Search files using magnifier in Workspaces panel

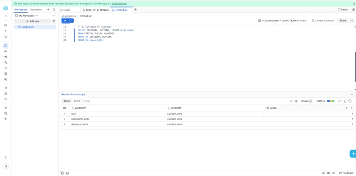point(54,10)
